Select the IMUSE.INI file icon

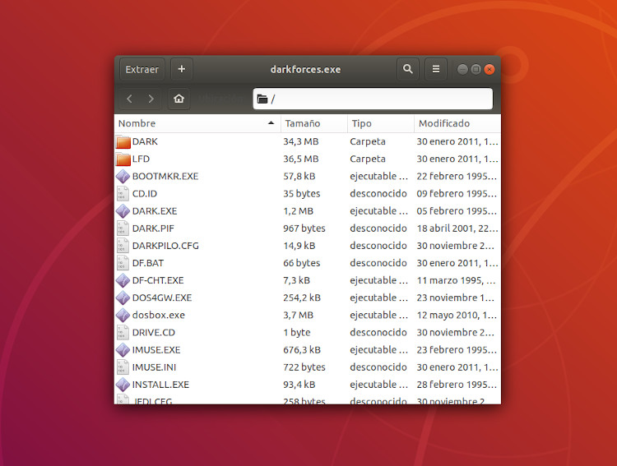pos(123,367)
